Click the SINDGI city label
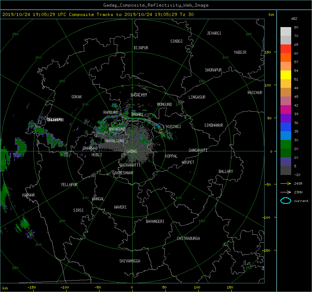312x292 pixels. coord(176,41)
